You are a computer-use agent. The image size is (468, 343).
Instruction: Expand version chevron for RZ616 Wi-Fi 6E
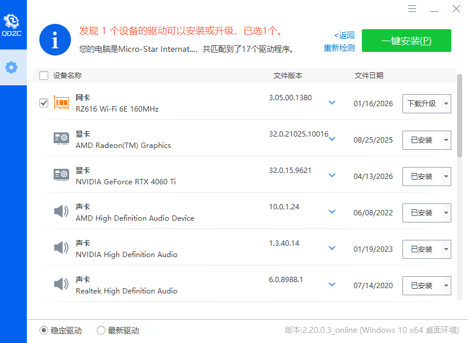click(332, 103)
